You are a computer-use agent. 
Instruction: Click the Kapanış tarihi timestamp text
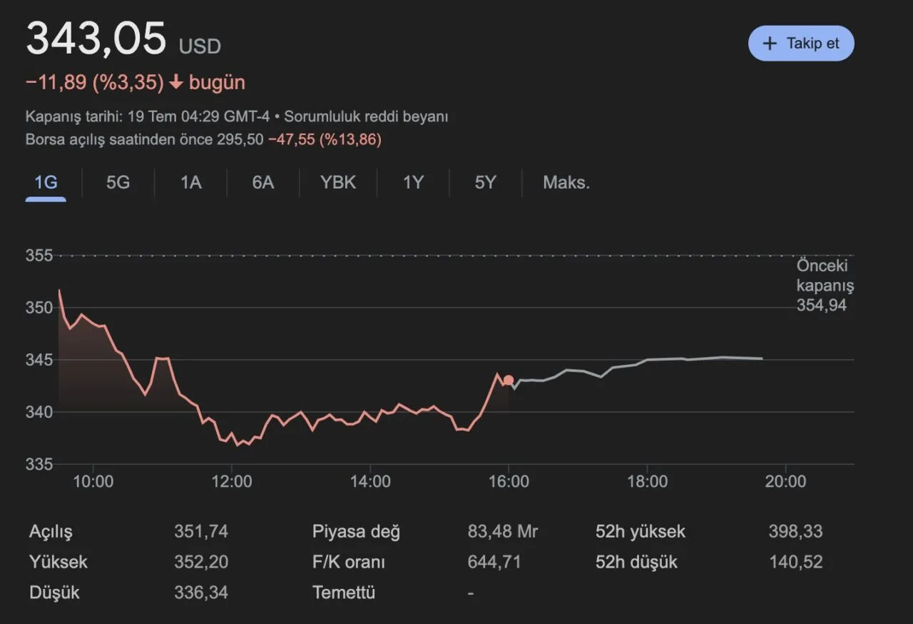click(148, 116)
